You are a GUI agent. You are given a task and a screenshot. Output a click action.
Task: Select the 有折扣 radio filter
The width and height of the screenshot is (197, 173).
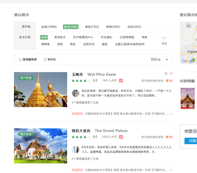[x=45, y=60]
